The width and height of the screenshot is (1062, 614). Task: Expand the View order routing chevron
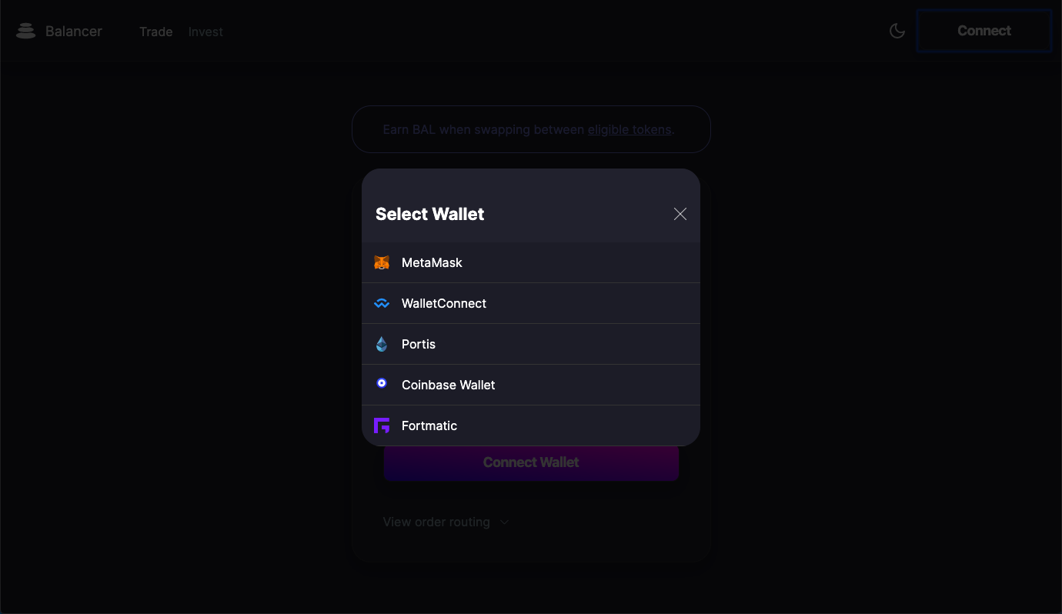505,522
